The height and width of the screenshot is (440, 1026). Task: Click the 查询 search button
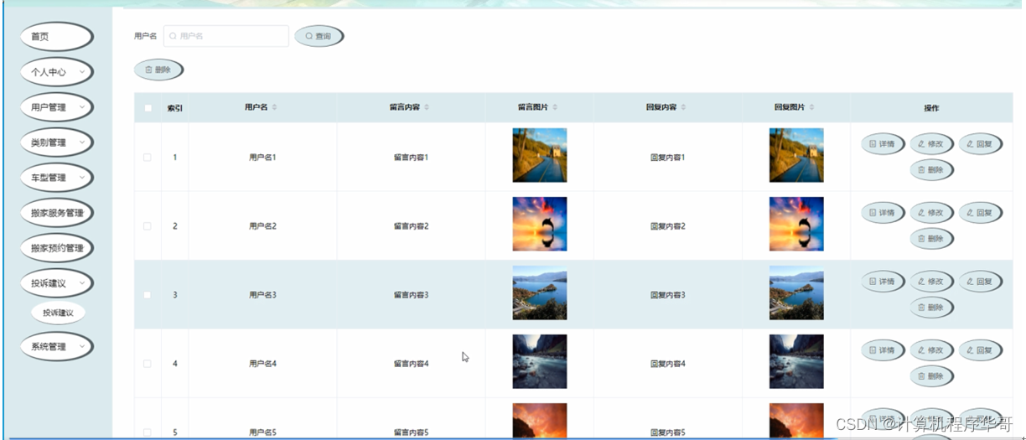(x=319, y=36)
